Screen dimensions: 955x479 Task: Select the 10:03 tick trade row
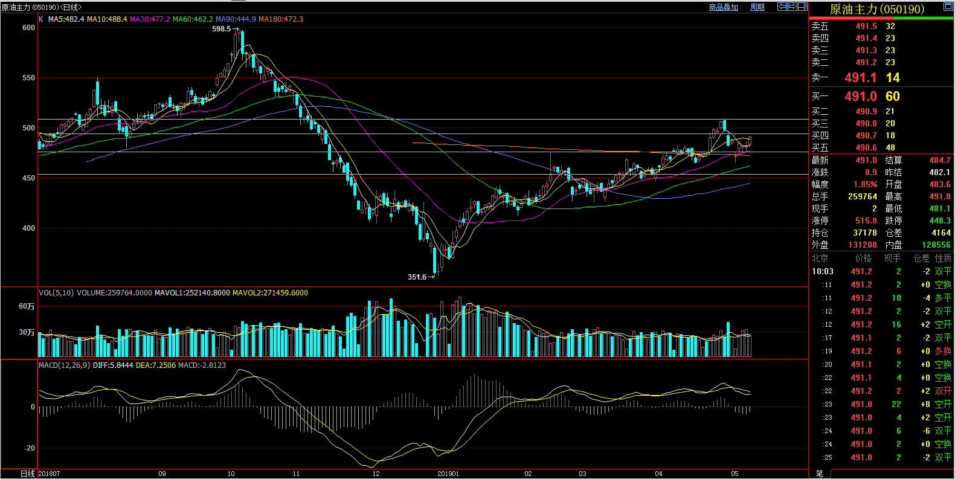(x=881, y=271)
